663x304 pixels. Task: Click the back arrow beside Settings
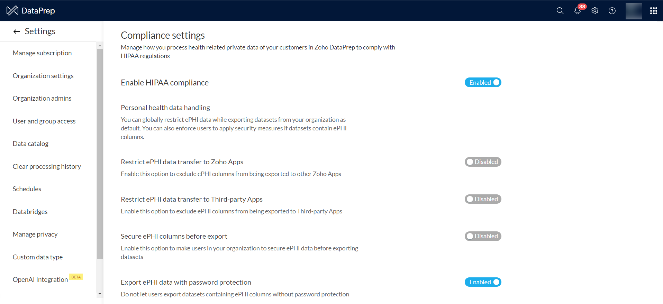point(17,31)
